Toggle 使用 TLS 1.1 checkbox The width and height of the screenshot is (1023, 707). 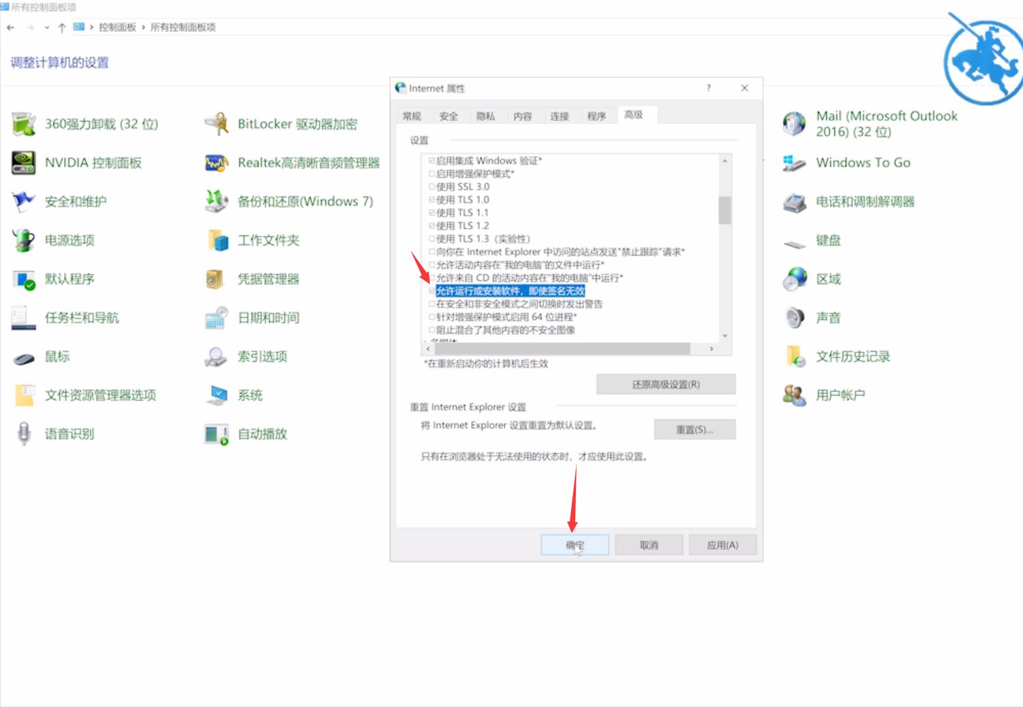[x=431, y=213]
